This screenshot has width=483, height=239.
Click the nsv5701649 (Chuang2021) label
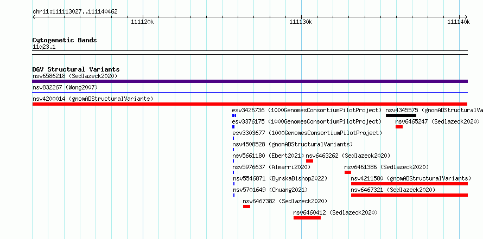pyautogui.click(x=270, y=190)
